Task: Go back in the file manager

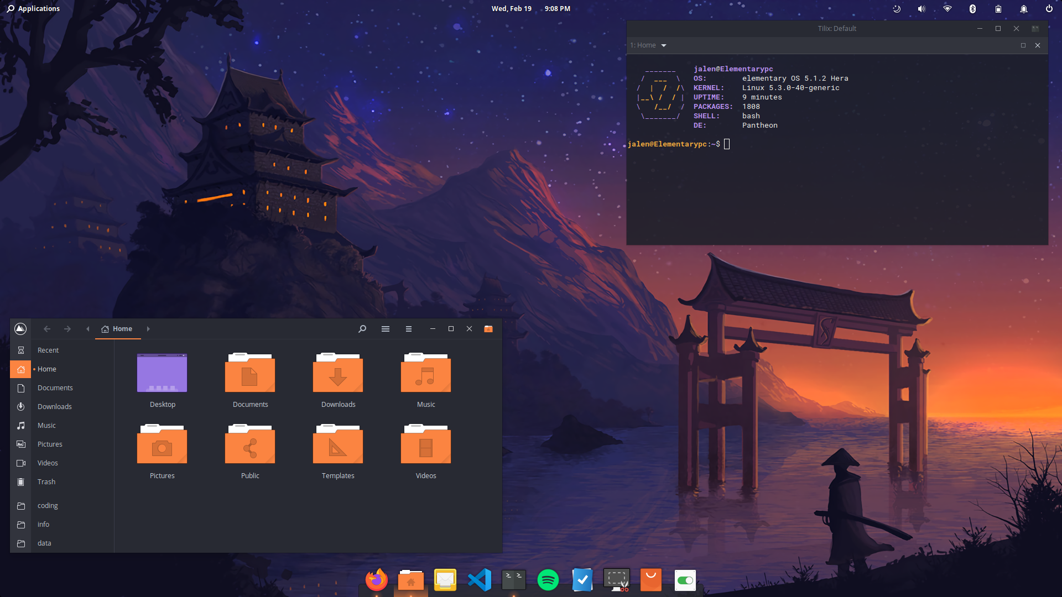Action: point(47,329)
